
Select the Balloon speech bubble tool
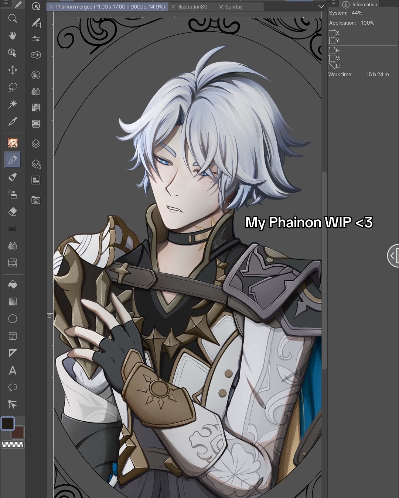click(13, 387)
